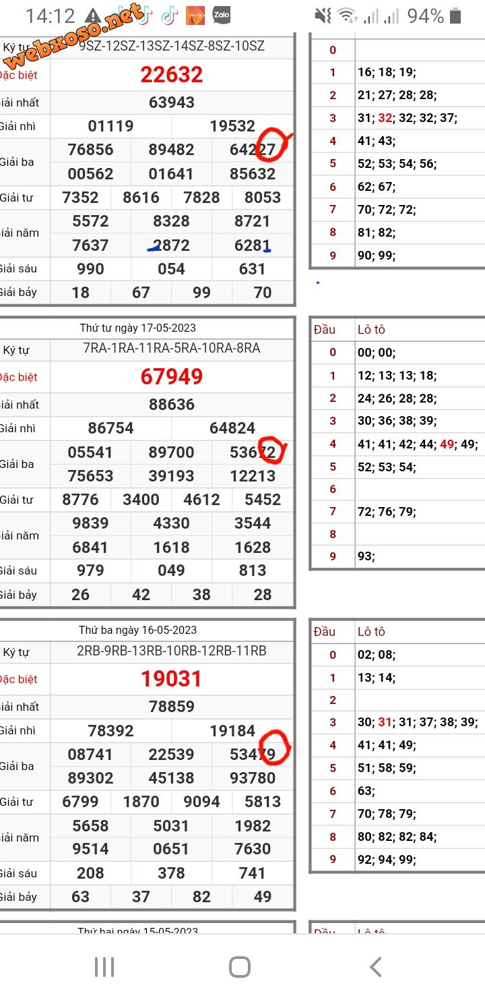Tap third prize number 39193
Screen dimensions: 485x998
point(171,476)
